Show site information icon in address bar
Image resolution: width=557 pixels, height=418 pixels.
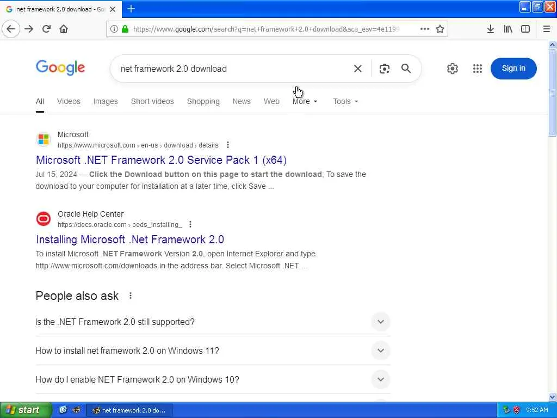point(114,29)
